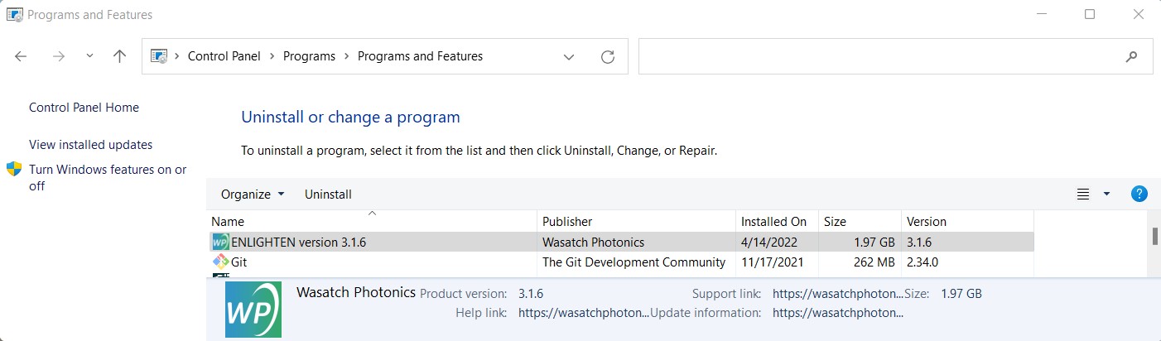Expand the view options dropdown arrow

tap(1106, 195)
